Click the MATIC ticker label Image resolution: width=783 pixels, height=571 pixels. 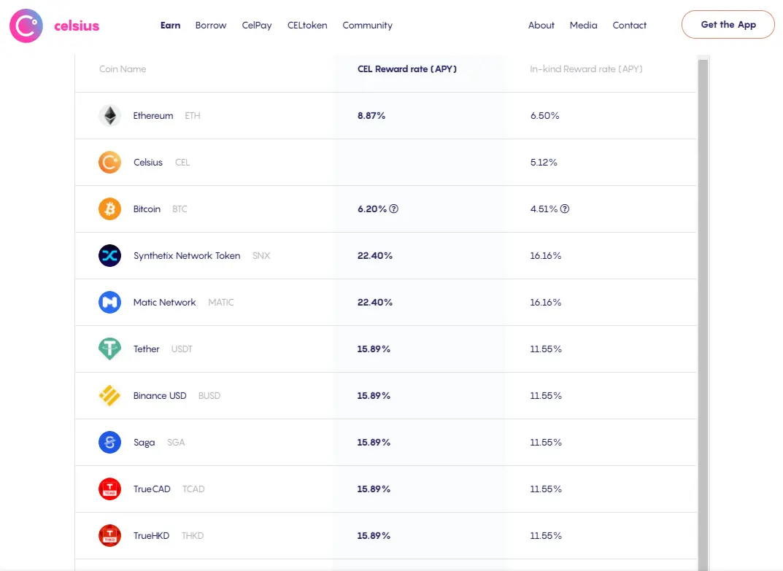(x=220, y=303)
